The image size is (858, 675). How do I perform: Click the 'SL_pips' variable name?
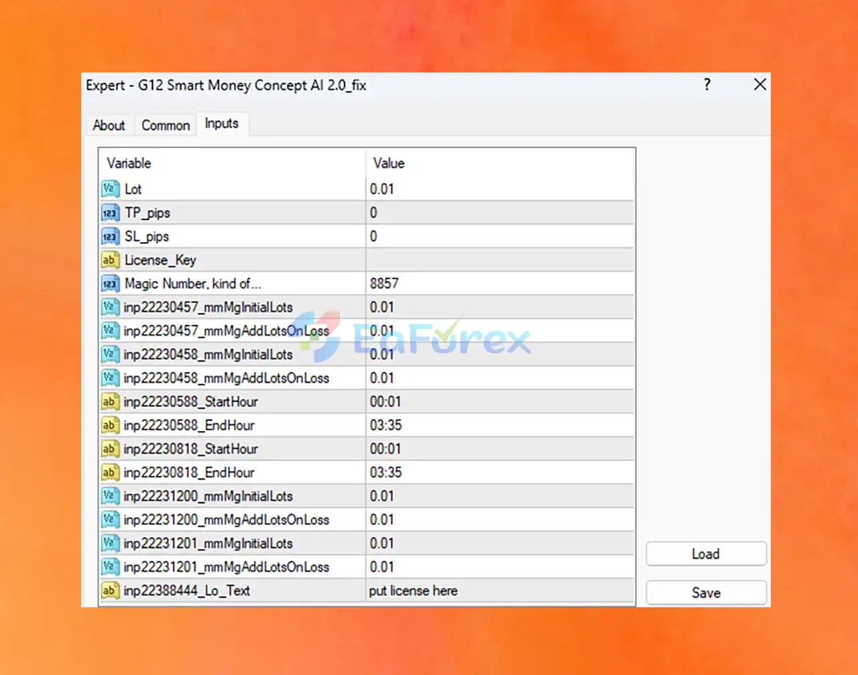(147, 237)
